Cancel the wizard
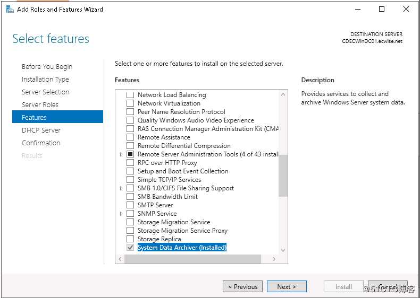The width and height of the screenshot is (420, 298). 388,286
